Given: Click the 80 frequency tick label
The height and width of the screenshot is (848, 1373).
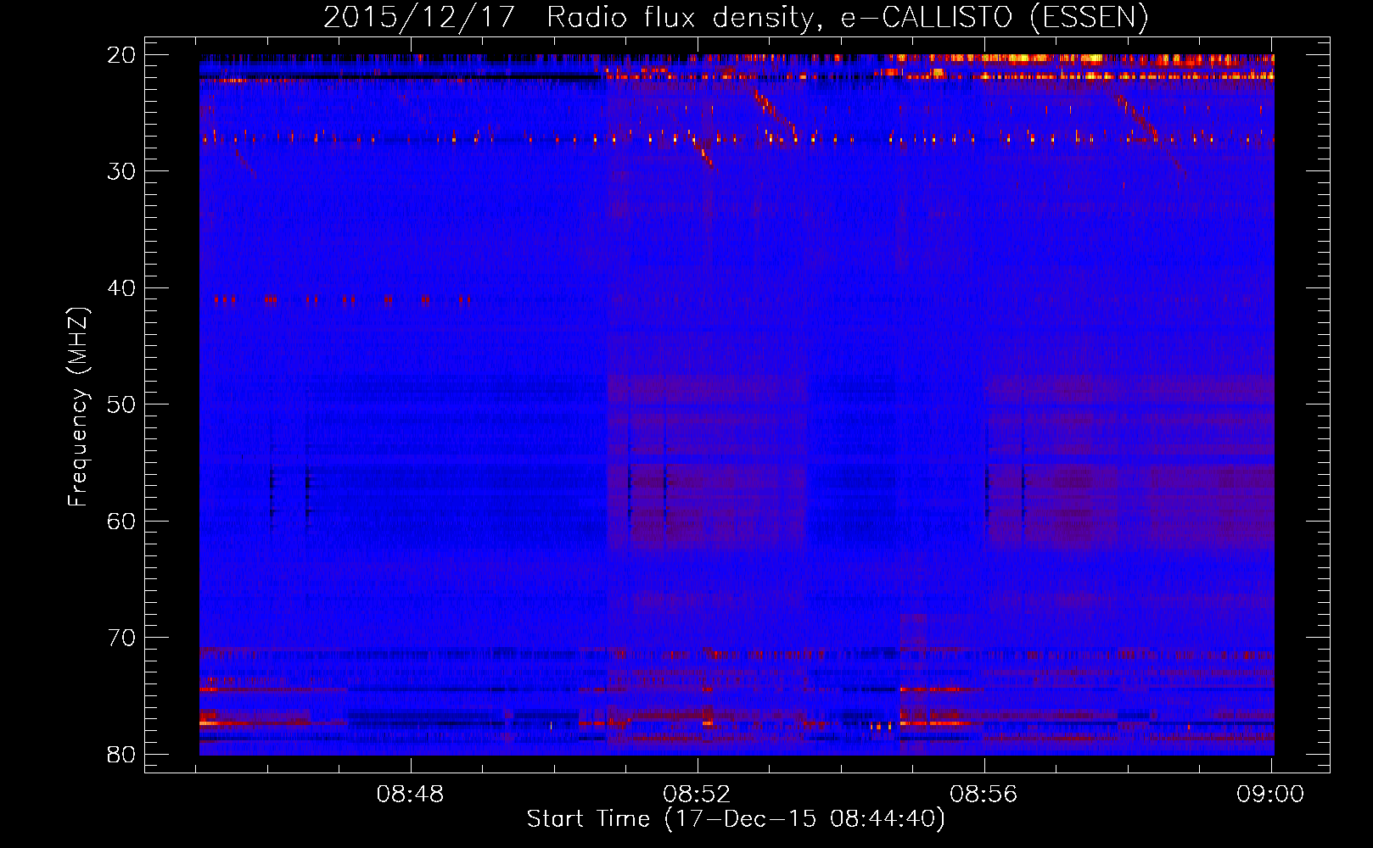Looking at the screenshot, I should [122, 754].
